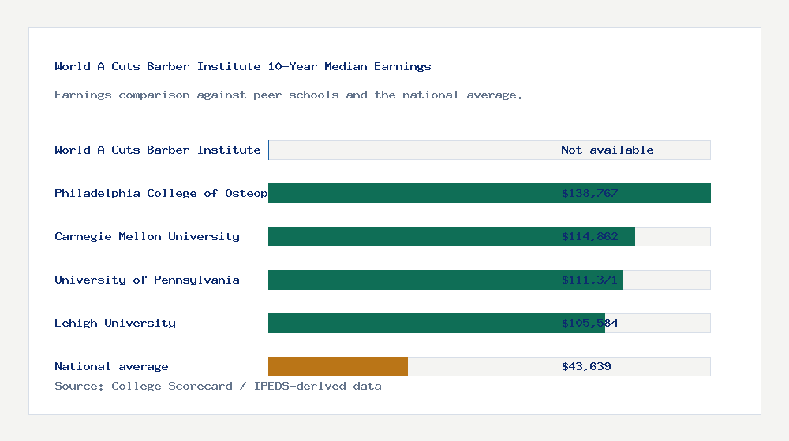Click the $105,584 earnings value
Viewport: 789px width, 441px height.
[589, 323]
